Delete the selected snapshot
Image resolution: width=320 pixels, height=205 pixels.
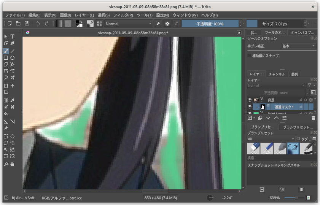(301, 190)
